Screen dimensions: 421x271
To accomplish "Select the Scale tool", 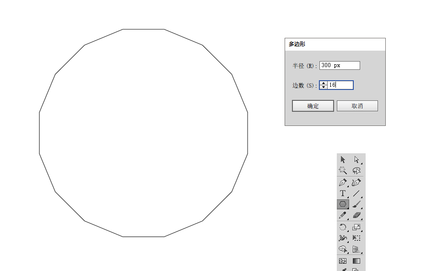I will click(356, 227).
